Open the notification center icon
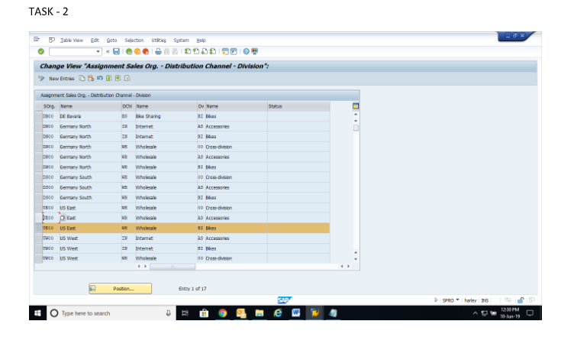Image resolution: width=574 pixels, height=347 pixels. [530, 313]
